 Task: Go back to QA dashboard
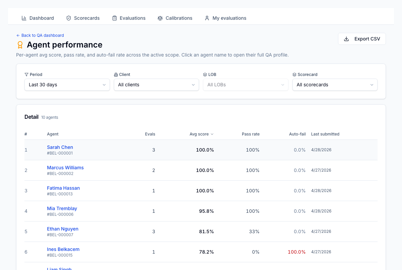40,35
